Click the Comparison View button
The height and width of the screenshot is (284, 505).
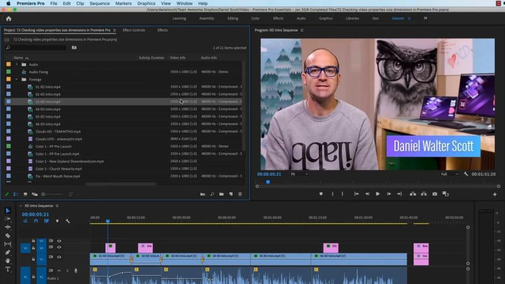coord(446,194)
